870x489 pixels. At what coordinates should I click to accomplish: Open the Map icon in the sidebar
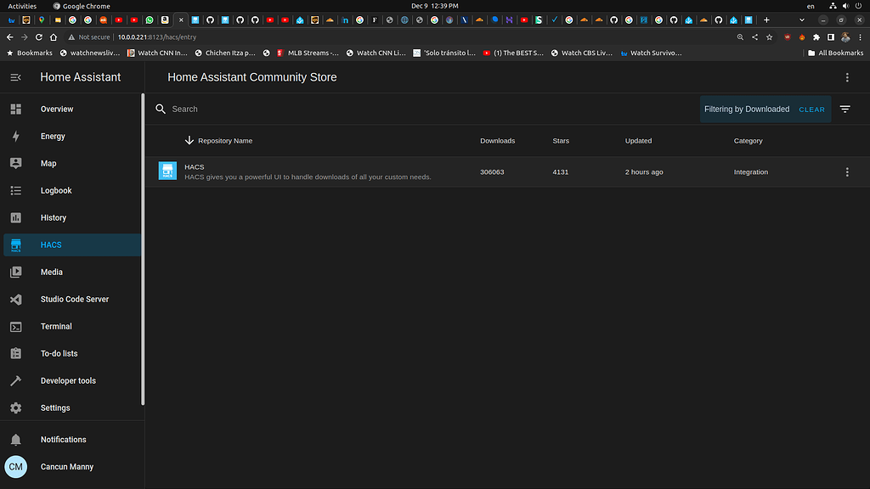pos(15,163)
